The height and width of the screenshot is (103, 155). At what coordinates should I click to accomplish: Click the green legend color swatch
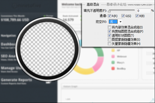point(113,62)
